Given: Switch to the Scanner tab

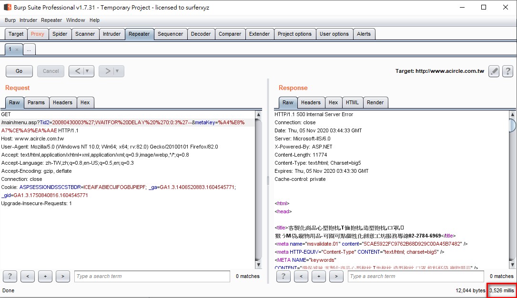Looking at the screenshot, I should tap(85, 34).
